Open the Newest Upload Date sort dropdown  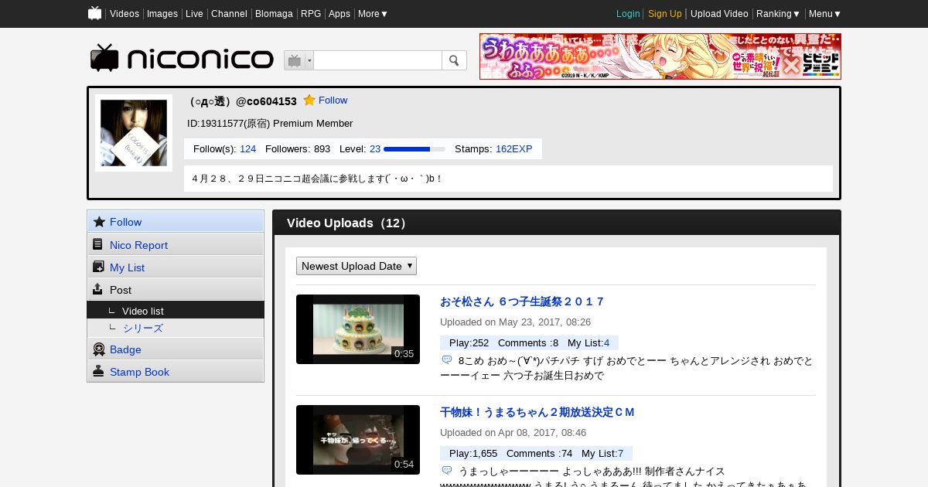[x=357, y=266]
